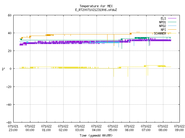Click the x-axis tick label 071022 02:00
This screenshot has height=138, width=185.
(x=63, y=128)
